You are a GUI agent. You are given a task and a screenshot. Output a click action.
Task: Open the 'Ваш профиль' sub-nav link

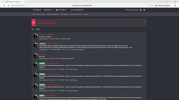65,14
